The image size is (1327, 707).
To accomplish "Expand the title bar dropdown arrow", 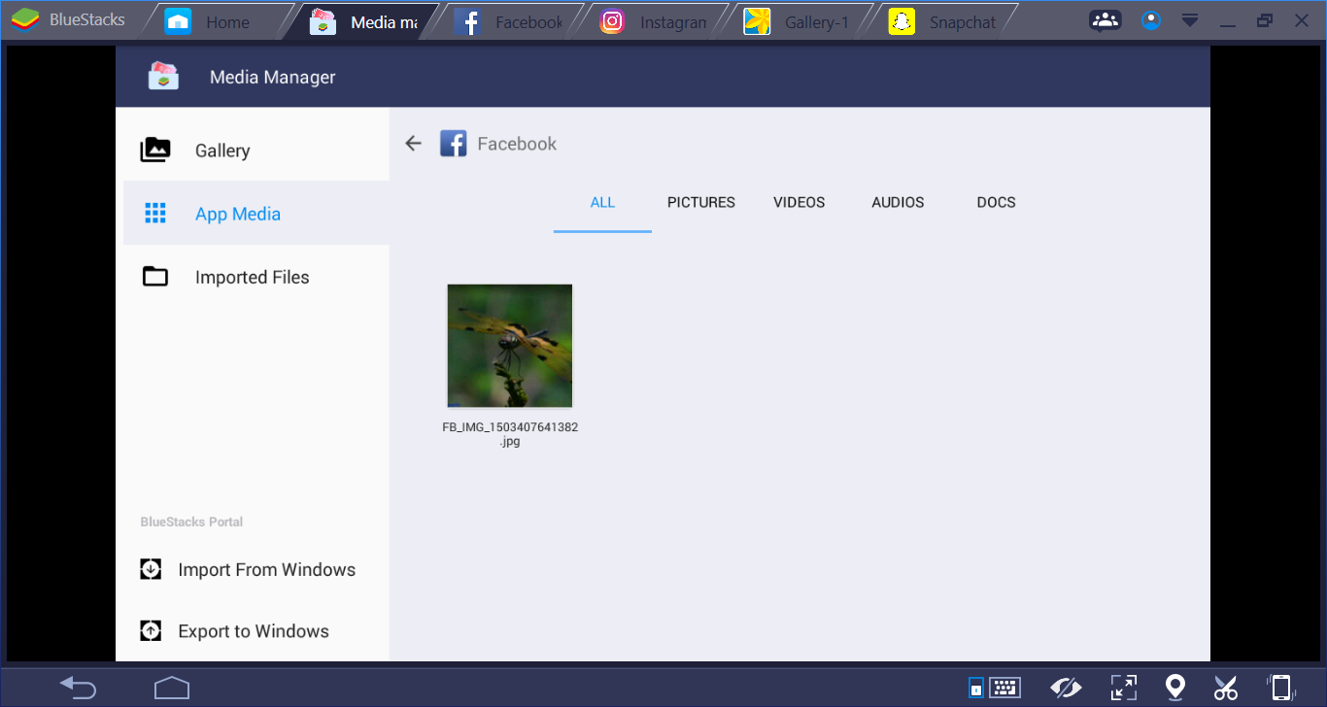I will [1190, 20].
